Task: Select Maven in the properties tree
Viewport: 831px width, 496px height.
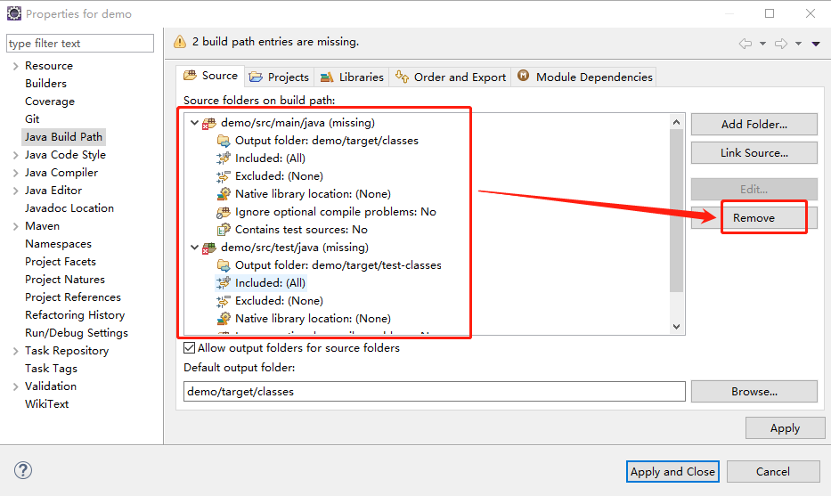Action: click(x=42, y=226)
